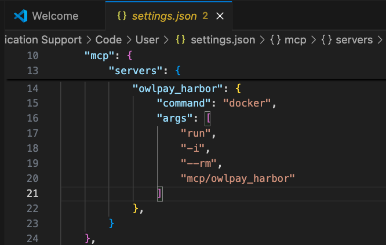The height and width of the screenshot is (245, 386).
Task: Open the User breadcrumb segment
Action: (147, 40)
